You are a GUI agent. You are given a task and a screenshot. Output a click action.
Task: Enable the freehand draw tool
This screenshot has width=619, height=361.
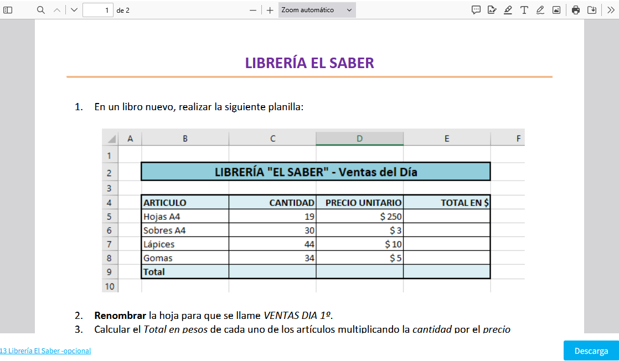pos(540,10)
